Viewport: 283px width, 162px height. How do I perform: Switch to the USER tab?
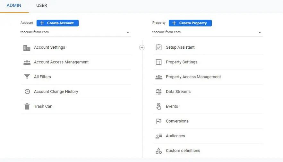click(41, 5)
